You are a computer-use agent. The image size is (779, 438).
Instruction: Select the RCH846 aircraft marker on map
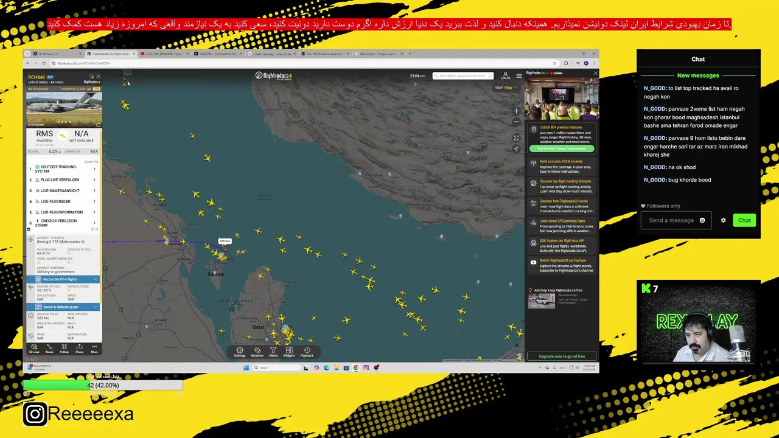coord(225,249)
